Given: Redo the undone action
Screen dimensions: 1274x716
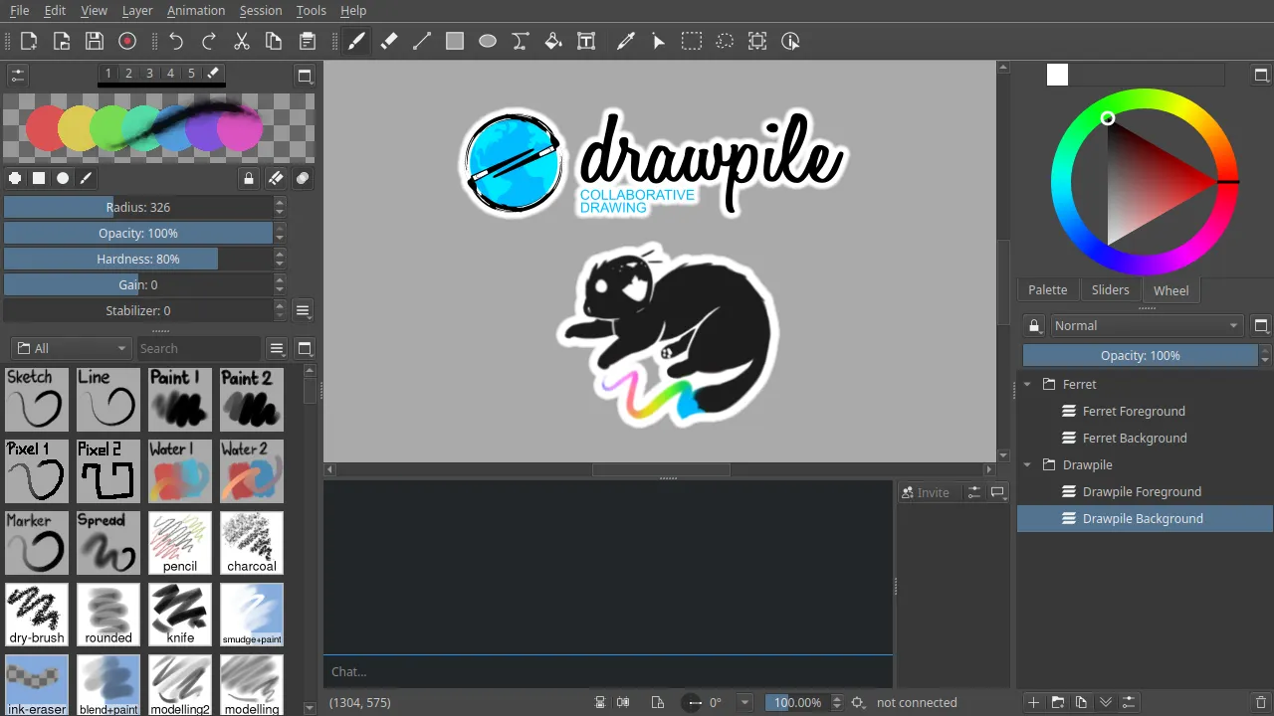Looking at the screenshot, I should 209,41.
